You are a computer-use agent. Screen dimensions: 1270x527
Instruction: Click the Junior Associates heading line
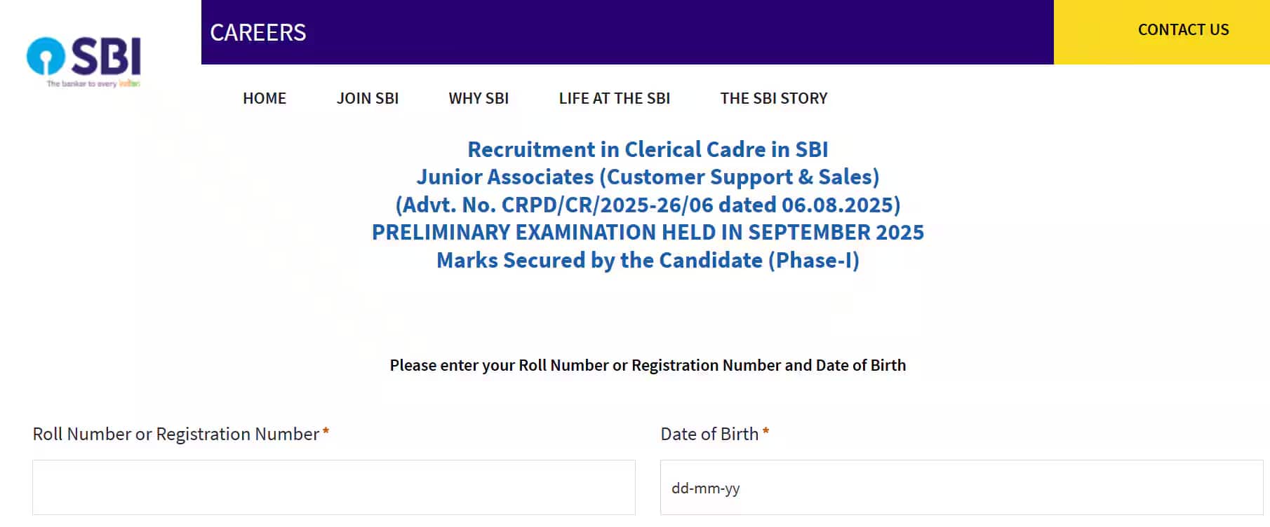click(x=648, y=177)
